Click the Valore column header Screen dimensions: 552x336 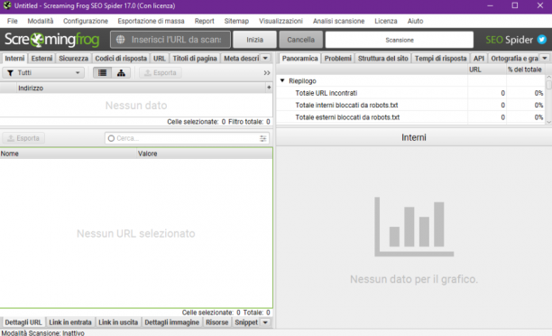click(205, 154)
